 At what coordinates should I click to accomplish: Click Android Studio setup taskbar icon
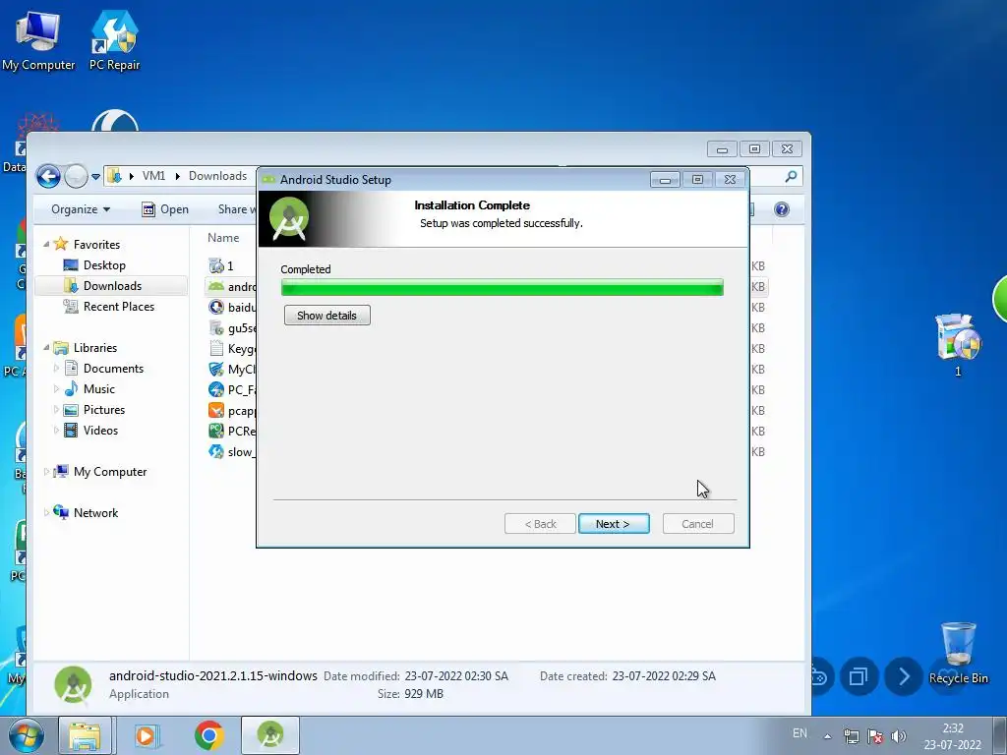click(270, 735)
